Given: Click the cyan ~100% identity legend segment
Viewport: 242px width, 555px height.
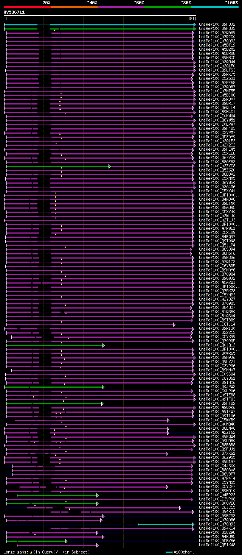Looking at the screenshot, I should pyautogui.click(x=215, y=7).
